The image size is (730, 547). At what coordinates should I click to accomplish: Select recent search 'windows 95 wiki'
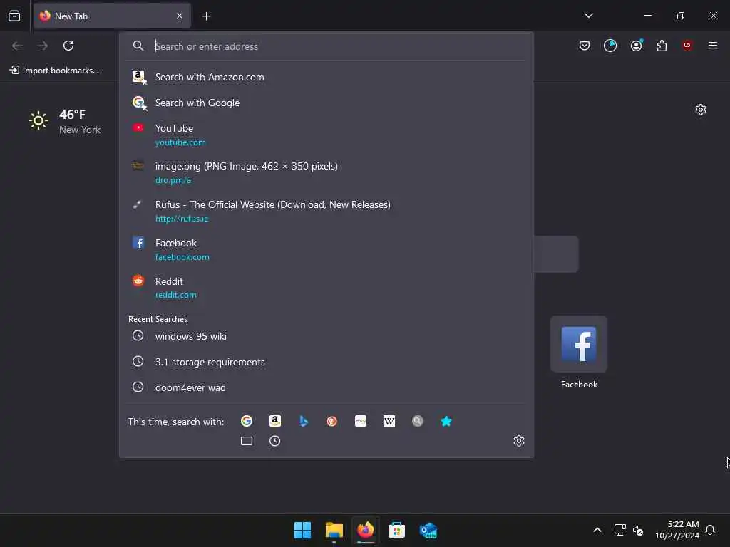point(327,336)
